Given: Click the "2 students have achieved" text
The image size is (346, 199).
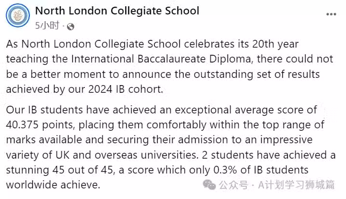Looking at the screenshot, I should tap(264, 155).
